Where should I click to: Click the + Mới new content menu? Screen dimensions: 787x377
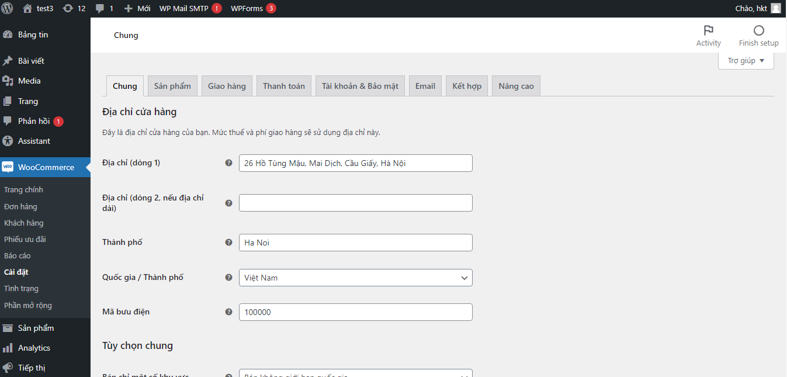(137, 8)
